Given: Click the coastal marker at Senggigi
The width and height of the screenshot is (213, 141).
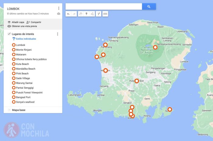Looking at the screenshot, I should pyautogui.click(x=97, y=57).
